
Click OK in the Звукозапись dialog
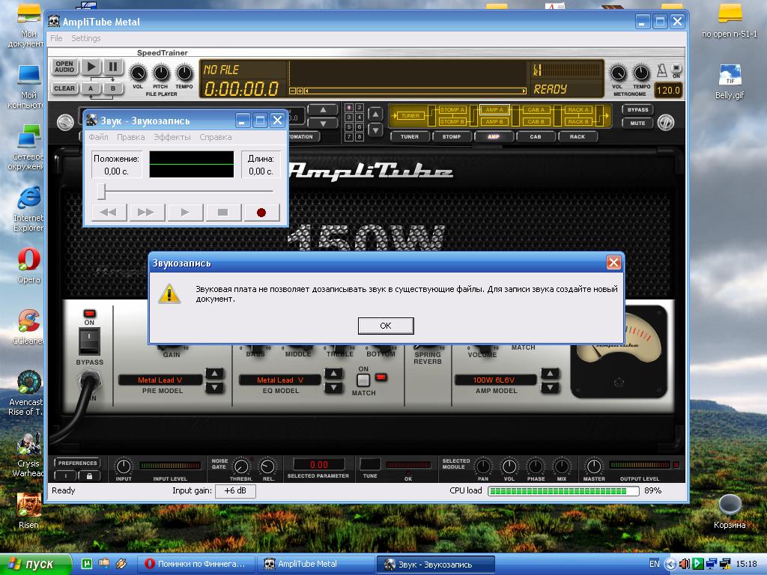click(x=385, y=326)
